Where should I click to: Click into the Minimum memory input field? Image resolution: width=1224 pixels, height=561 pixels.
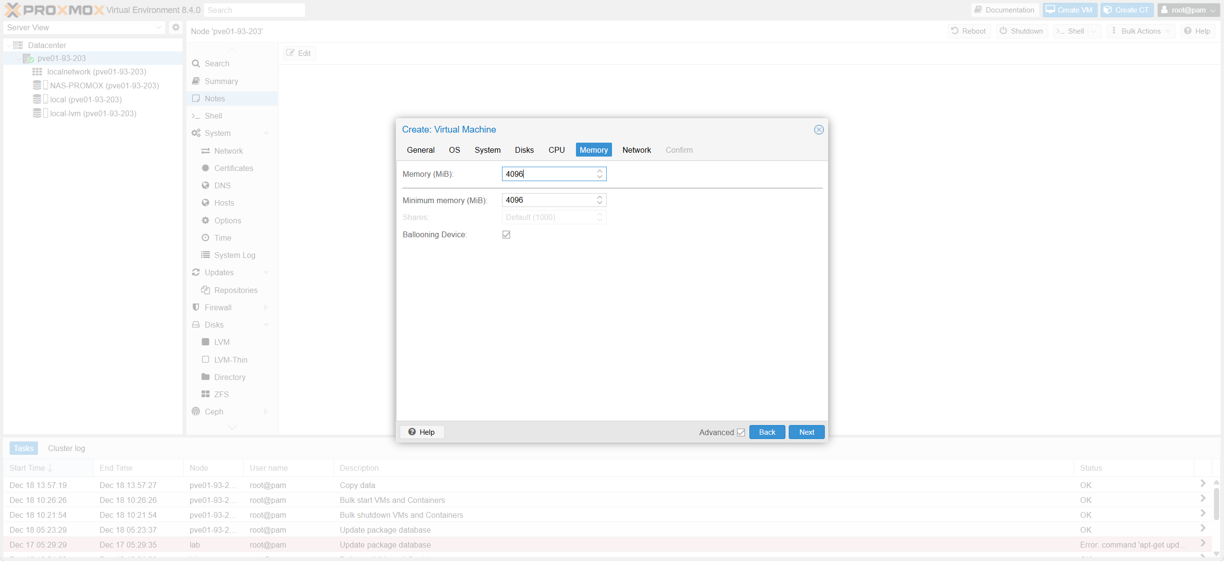point(548,200)
